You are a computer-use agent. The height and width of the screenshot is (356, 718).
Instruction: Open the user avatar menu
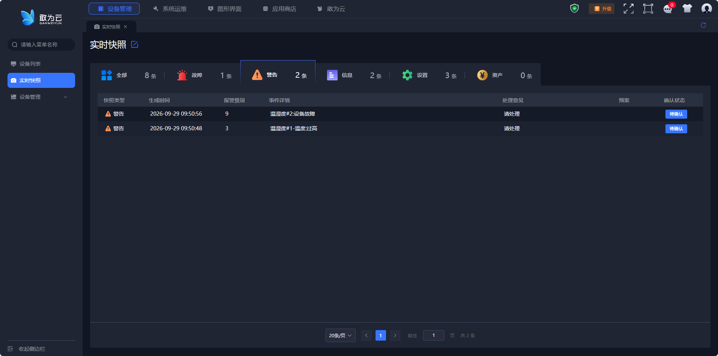click(x=707, y=9)
